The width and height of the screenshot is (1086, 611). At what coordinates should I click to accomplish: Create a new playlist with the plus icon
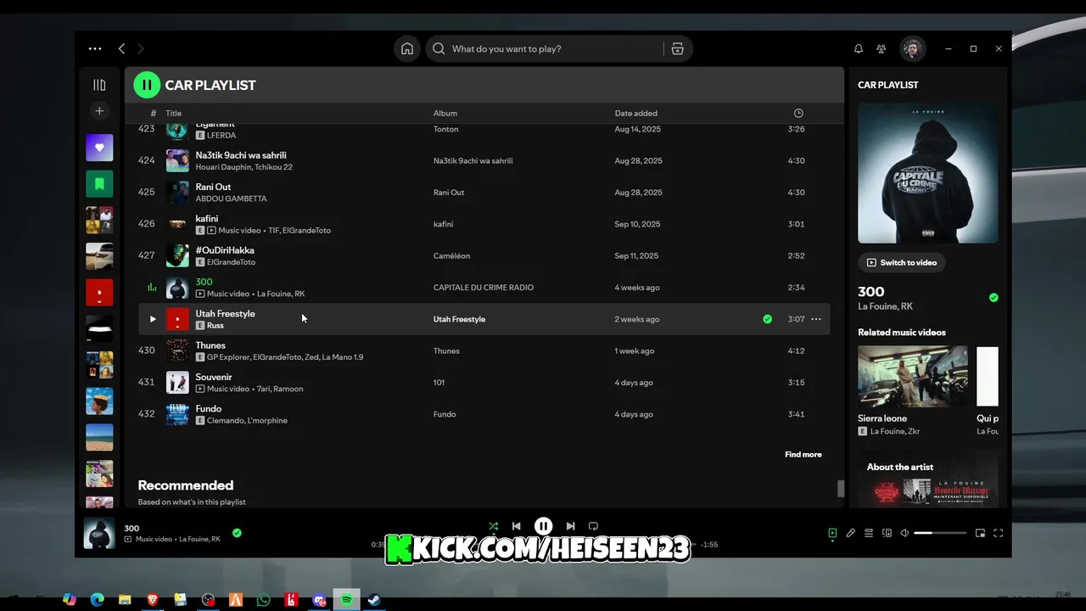(x=99, y=111)
